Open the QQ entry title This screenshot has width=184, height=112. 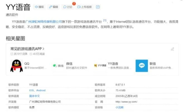pos(27,64)
